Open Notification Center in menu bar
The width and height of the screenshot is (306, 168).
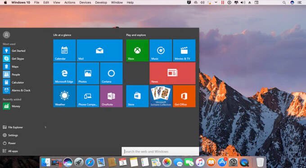299,3
